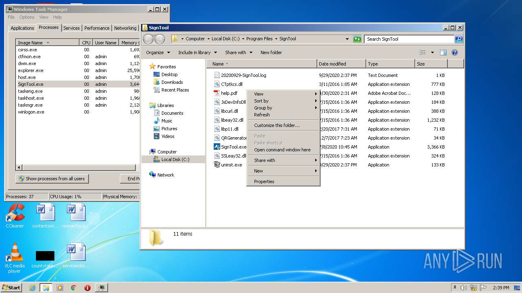Image resolution: width=522 pixels, height=293 pixels.
Task: Open the contentswi Word document on desktop
Action: [x=45, y=215]
